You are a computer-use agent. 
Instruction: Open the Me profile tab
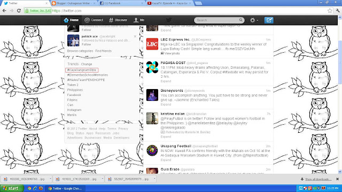pos(139,20)
